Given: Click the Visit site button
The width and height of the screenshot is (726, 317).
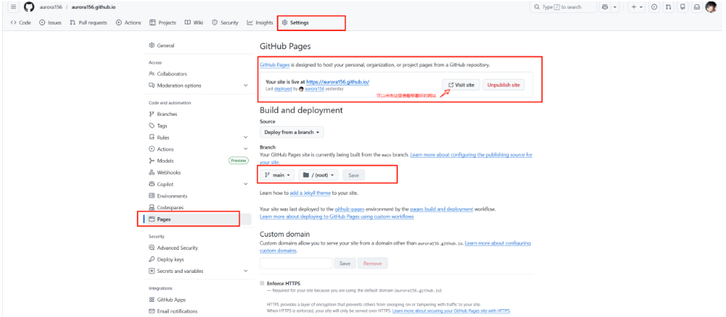Looking at the screenshot, I should 461,85.
